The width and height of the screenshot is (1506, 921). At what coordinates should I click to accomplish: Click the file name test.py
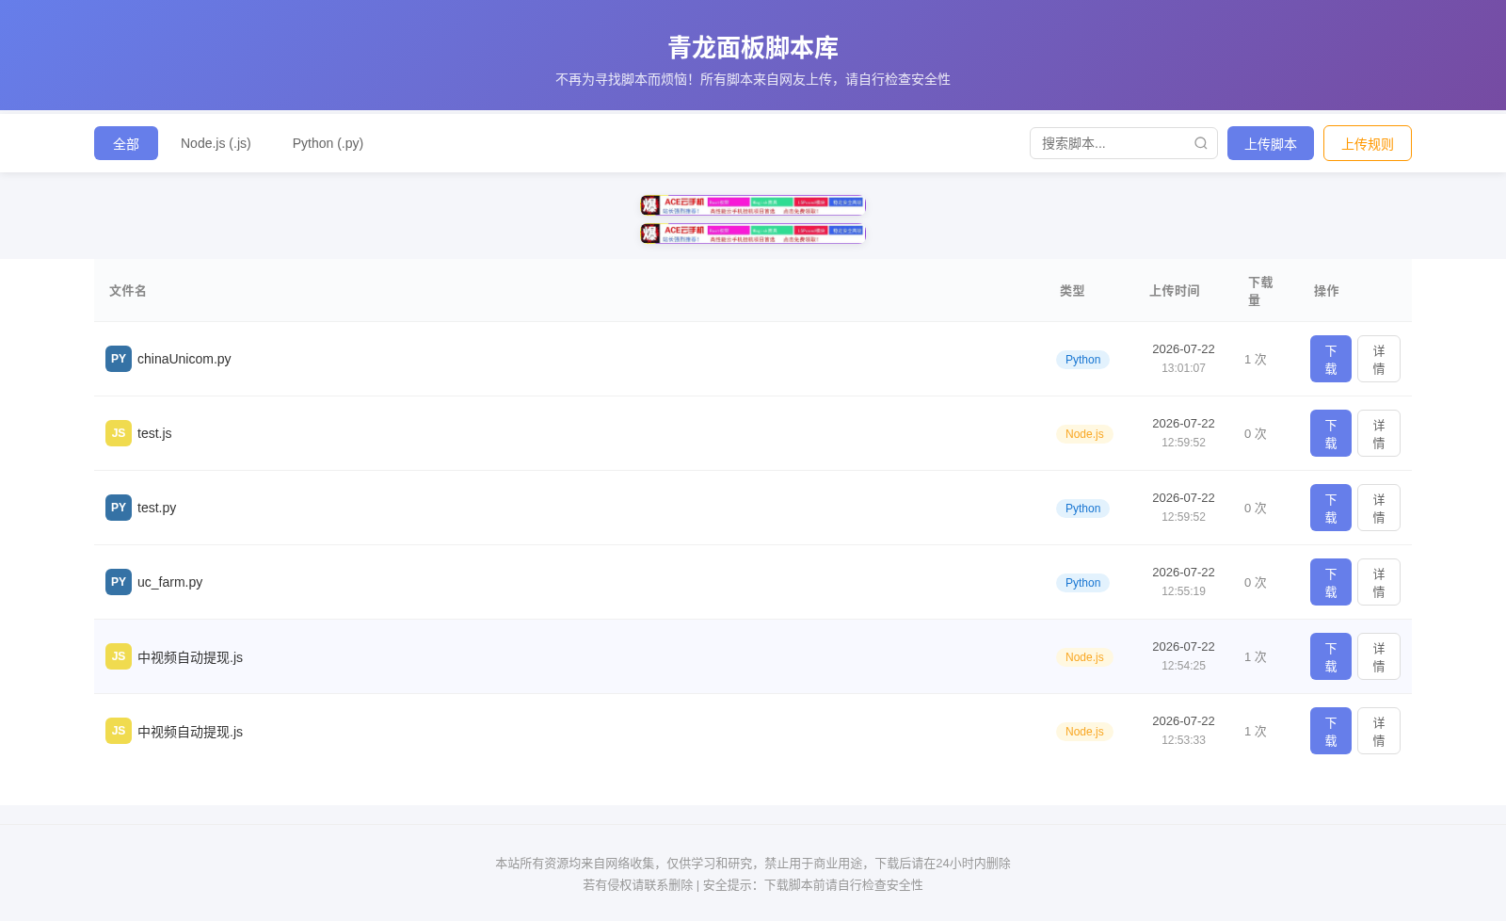pos(156,508)
